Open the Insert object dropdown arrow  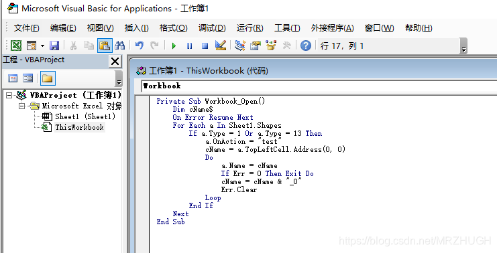click(x=42, y=46)
